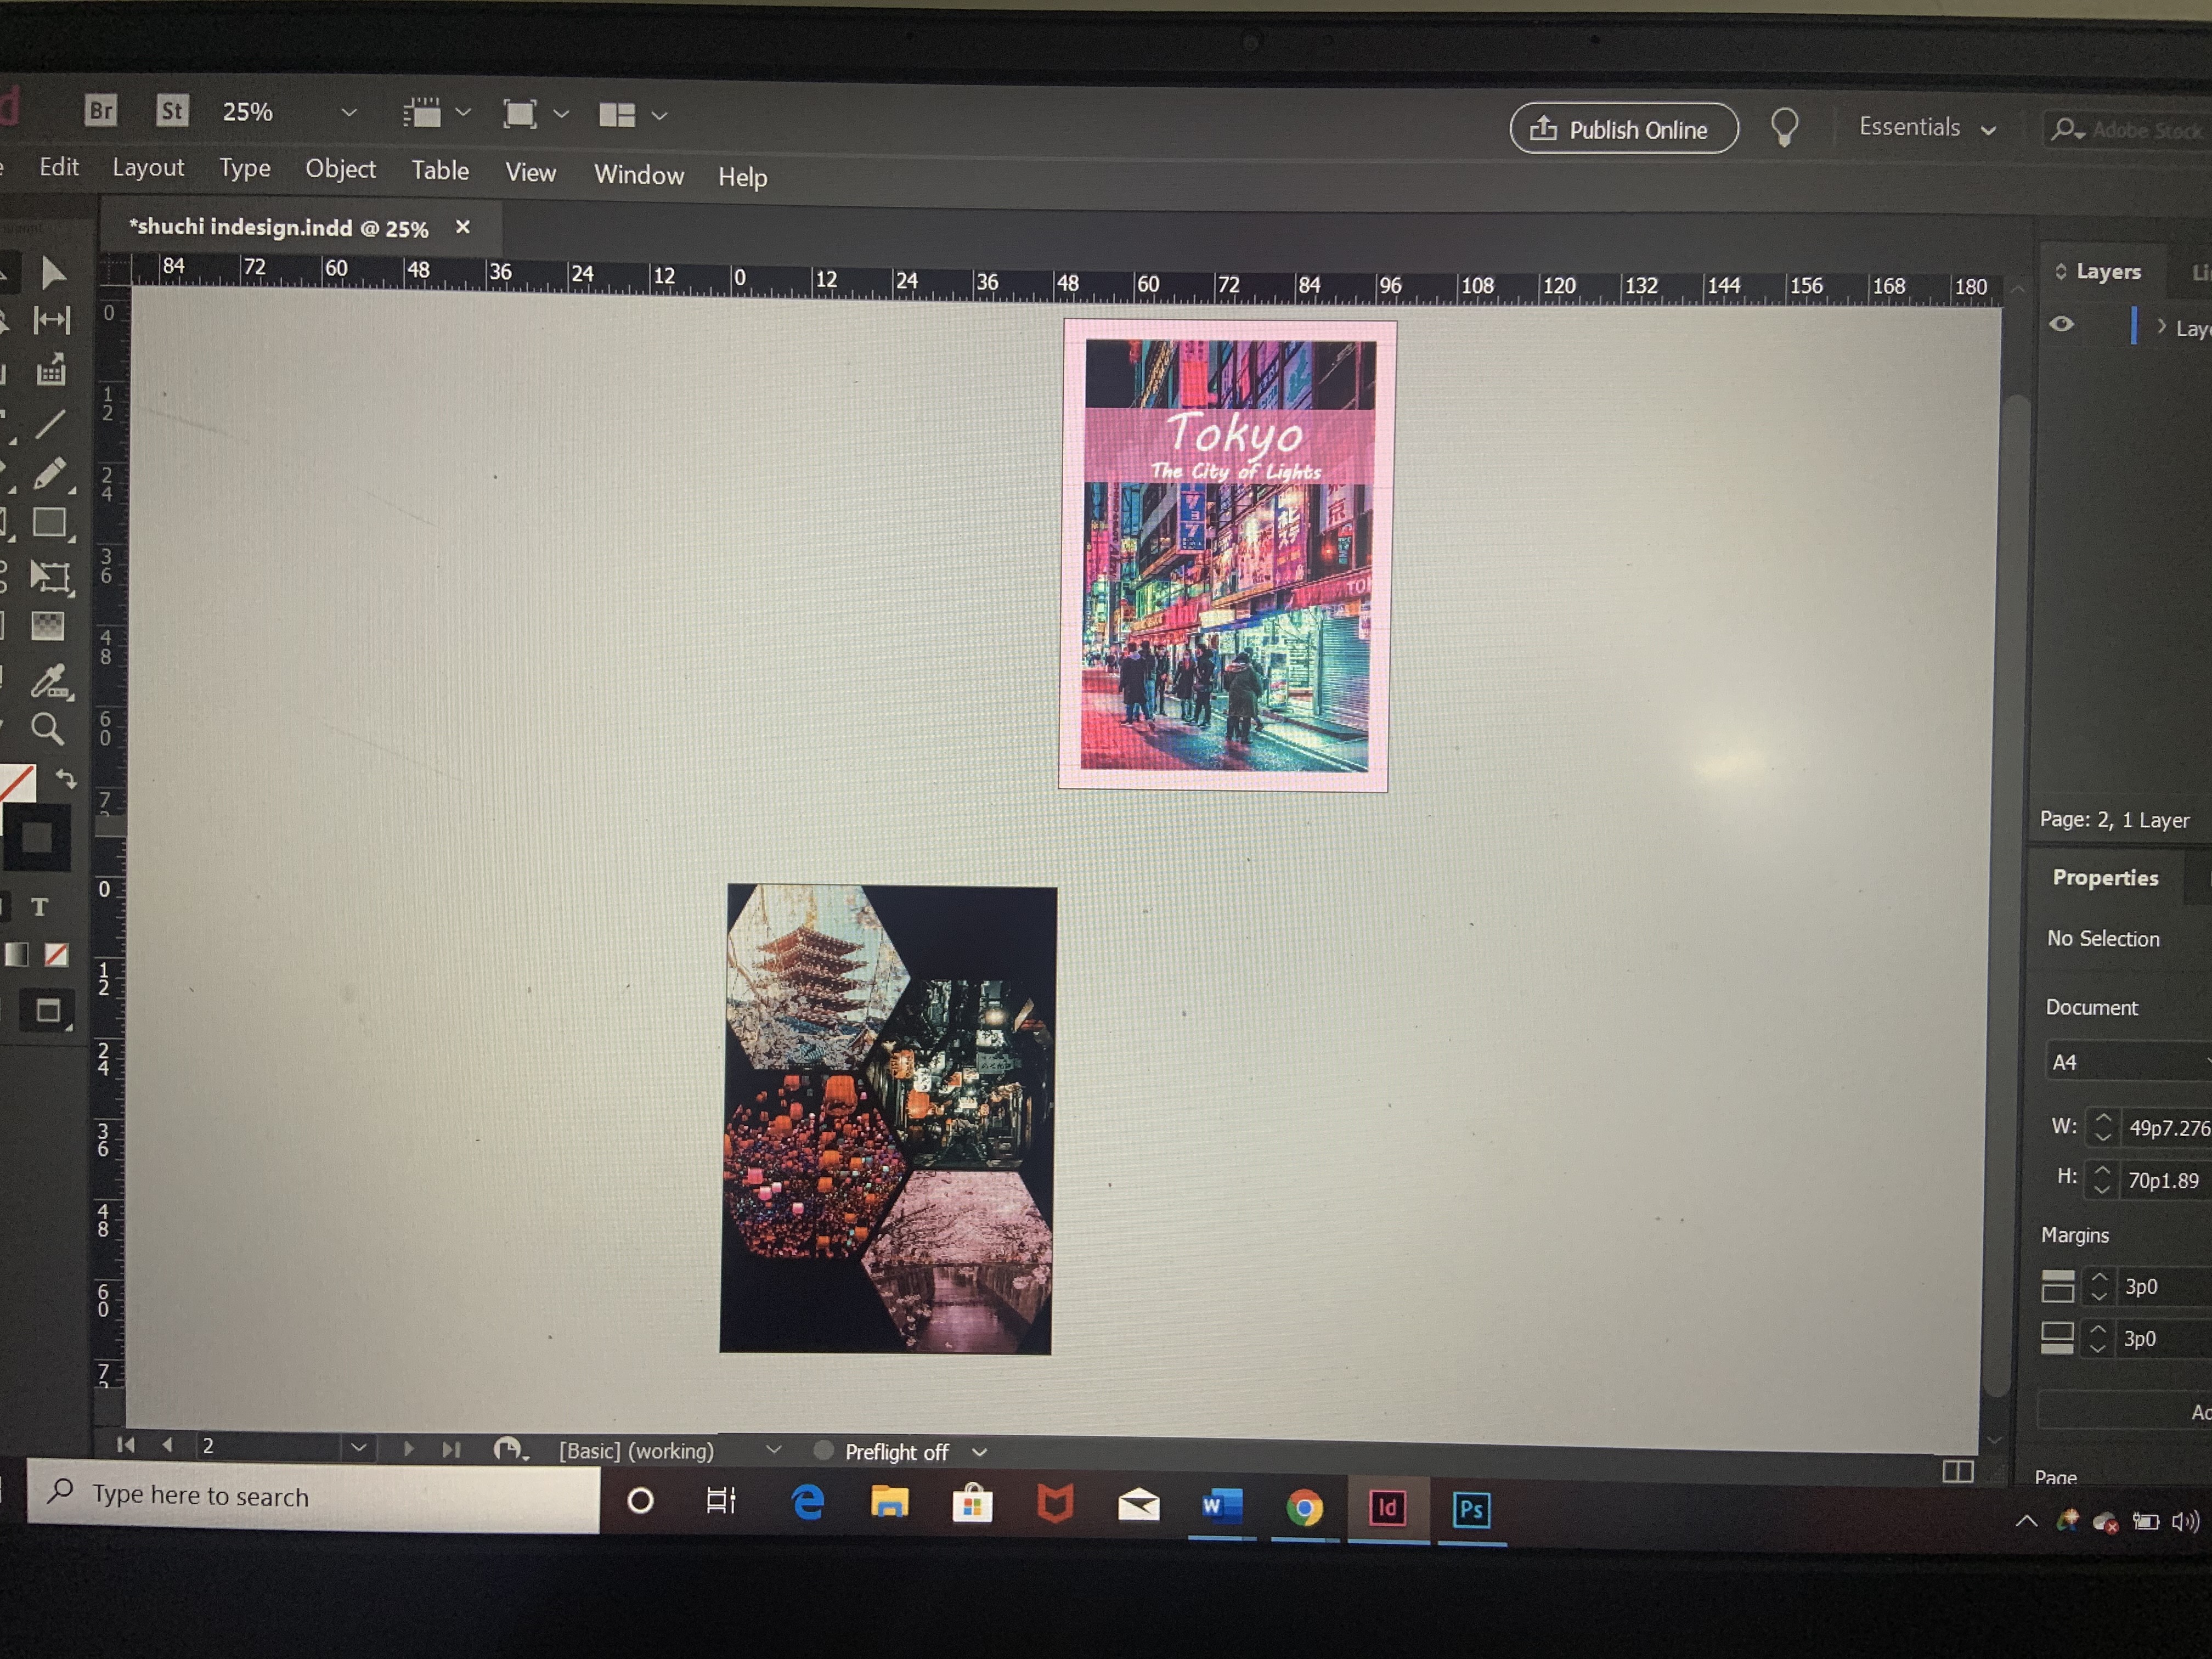Image resolution: width=2212 pixels, height=1659 pixels.
Task: Hide the layer using eye icon
Action: click(x=2062, y=324)
